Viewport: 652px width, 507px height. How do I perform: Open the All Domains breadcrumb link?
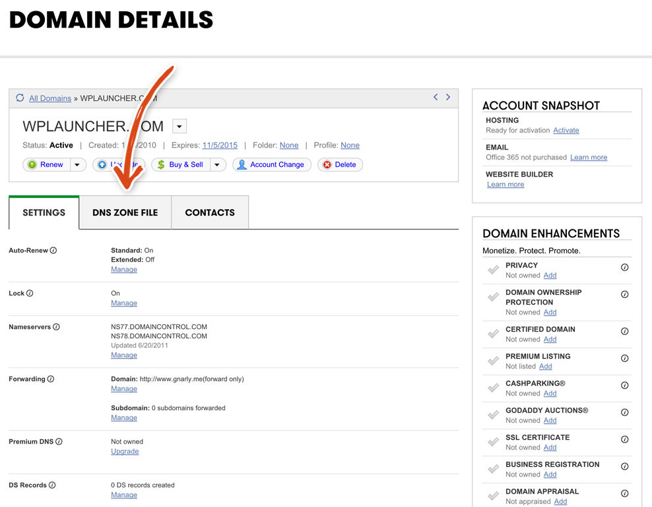50,98
